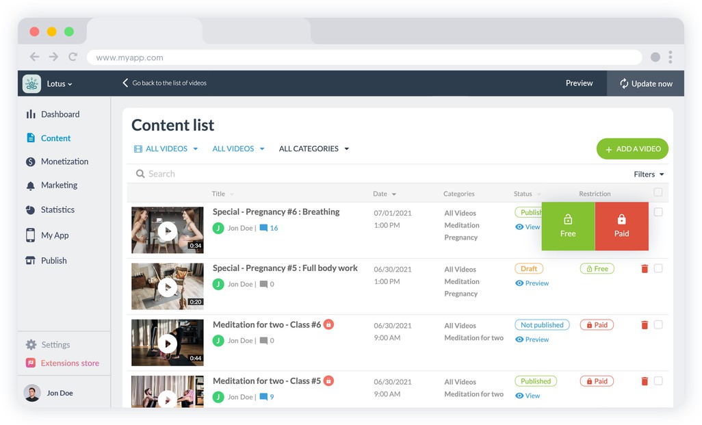Click the Dashboard bar chart icon
The image size is (702, 425).
[x=31, y=114]
